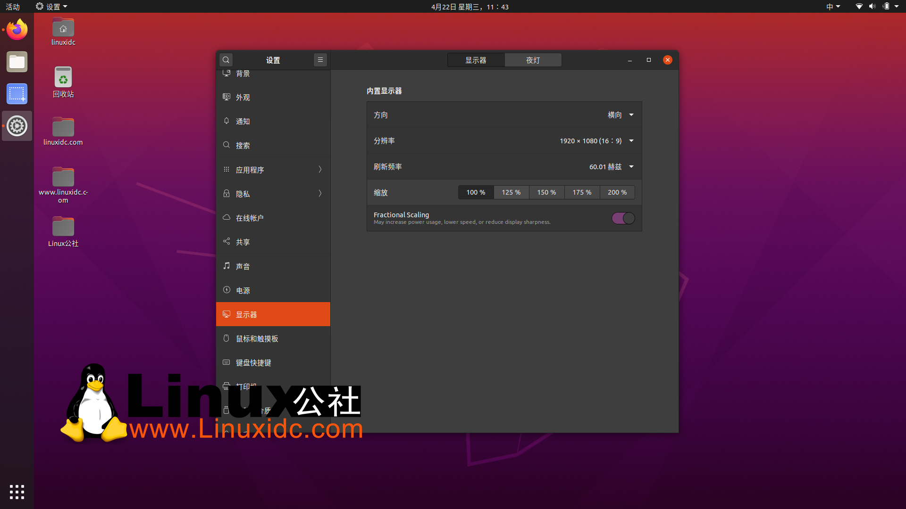The height and width of the screenshot is (509, 906).
Task: Open the 回收站 (Trash) on the desktop
Action: (63, 82)
